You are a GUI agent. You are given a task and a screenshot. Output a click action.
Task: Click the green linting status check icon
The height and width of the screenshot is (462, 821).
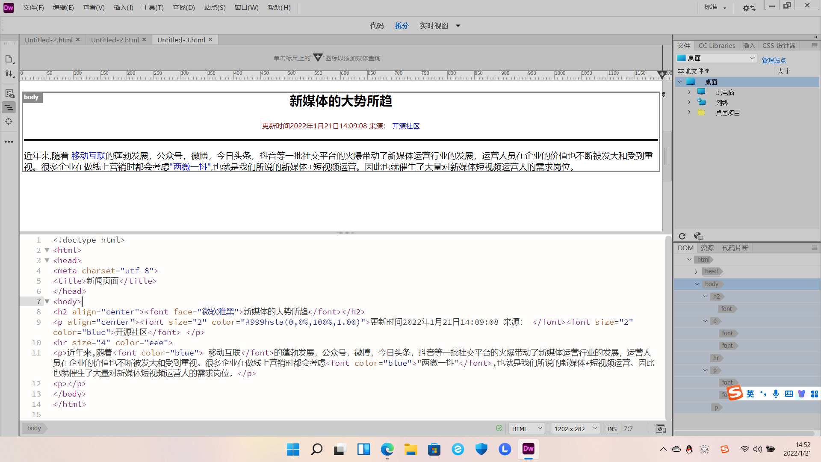coord(499,428)
